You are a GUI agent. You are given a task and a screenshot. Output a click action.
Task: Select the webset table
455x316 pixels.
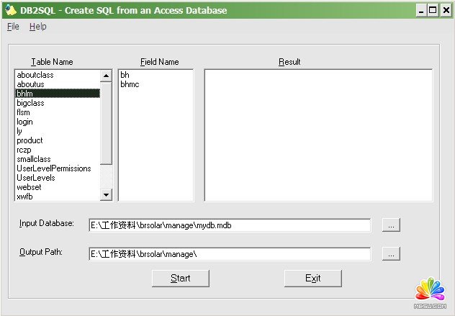tap(28, 187)
